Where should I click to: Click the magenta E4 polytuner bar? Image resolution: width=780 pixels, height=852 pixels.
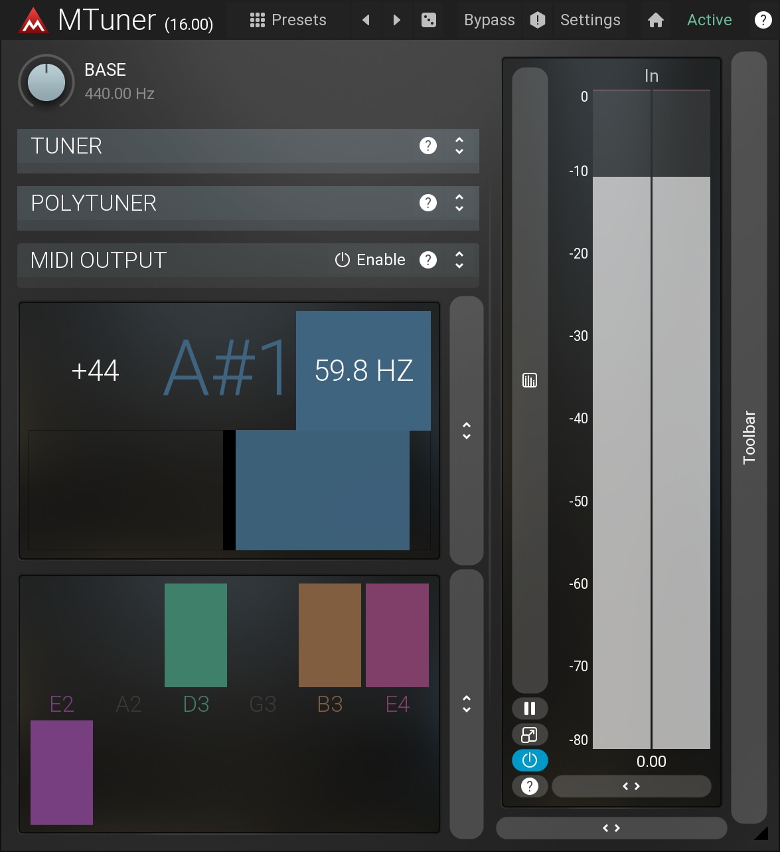397,635
